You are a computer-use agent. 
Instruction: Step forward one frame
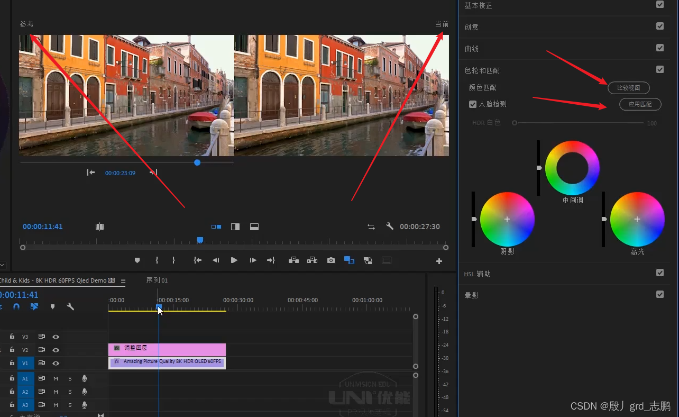click(x=253, y=260)
